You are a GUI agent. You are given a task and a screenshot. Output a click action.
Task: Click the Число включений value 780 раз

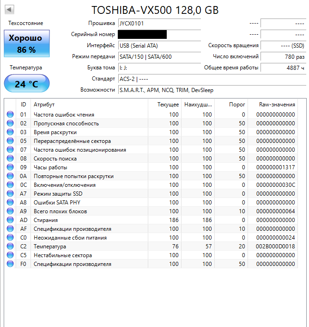[284, 56]
